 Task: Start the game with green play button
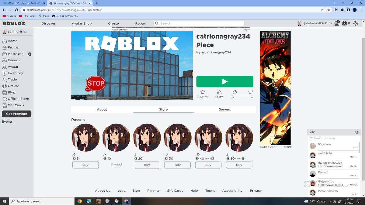(225, 81)
